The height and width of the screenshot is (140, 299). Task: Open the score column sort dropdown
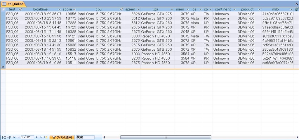pyautogui.click(x=74, y=10)
